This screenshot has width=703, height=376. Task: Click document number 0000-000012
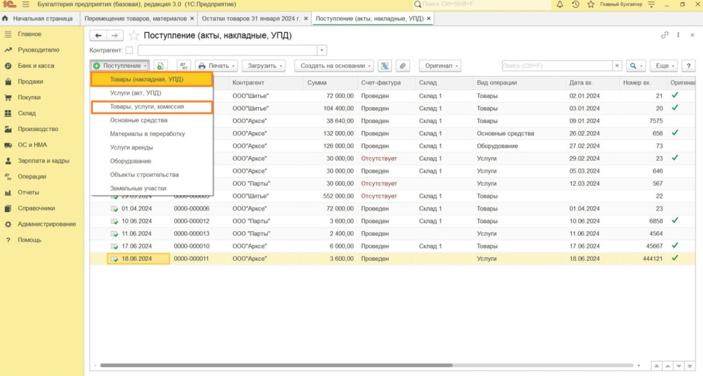[192, 221]
